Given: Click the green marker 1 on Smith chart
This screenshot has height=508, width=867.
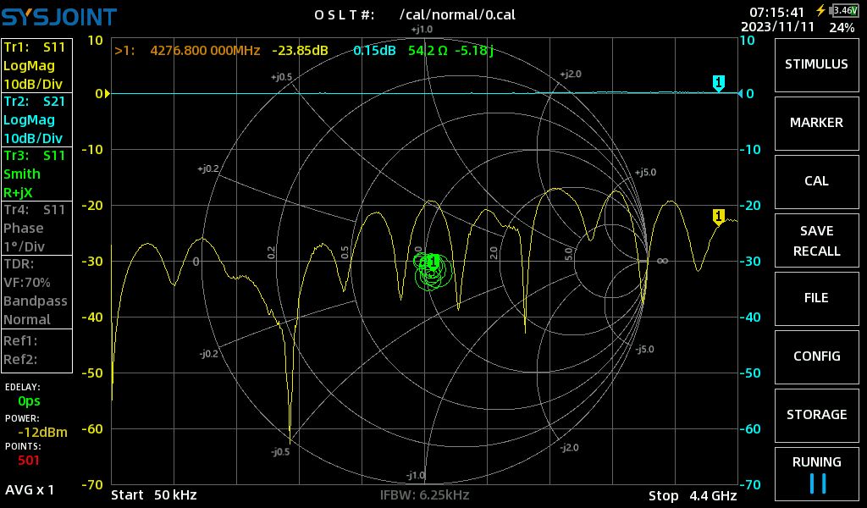Looking at the screenshot, I should (x=433, y=261).
